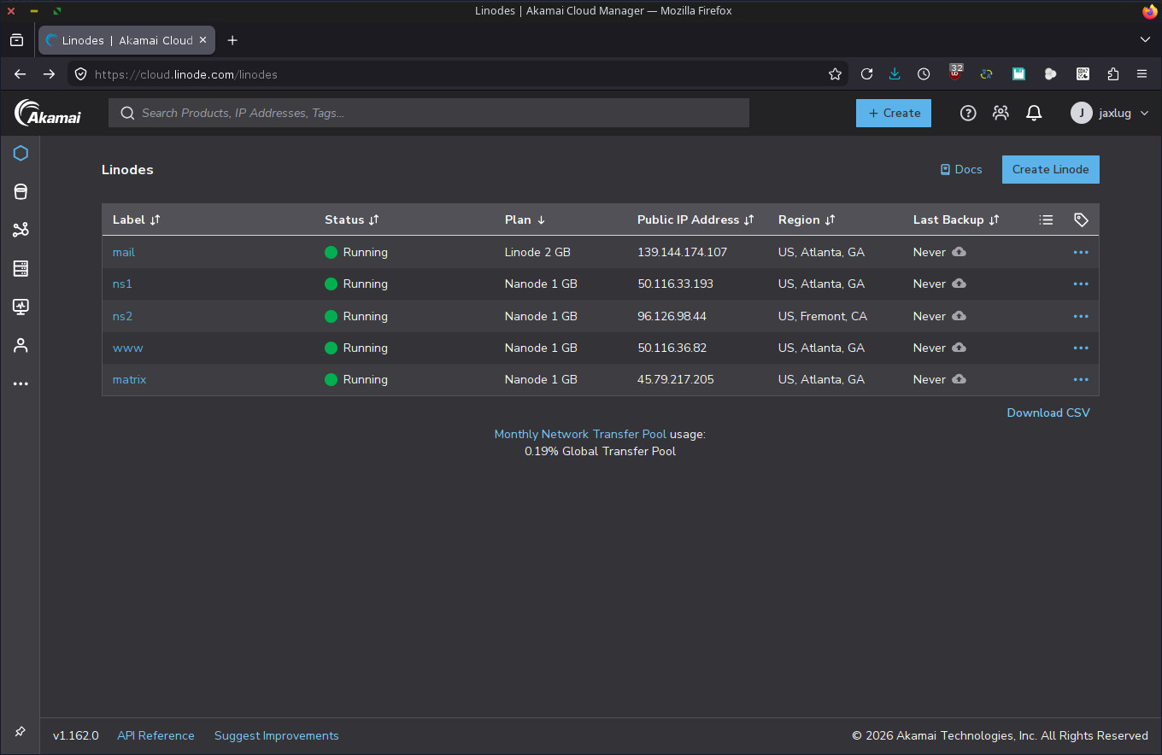Click Create Linode button
1162x755 pixels.
pyautogui.click(x=1050, y=169)
